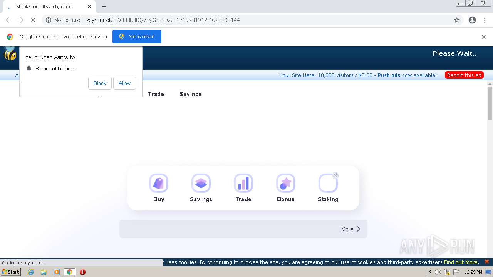Open the Savings menu item

click(x=191, y=94)
